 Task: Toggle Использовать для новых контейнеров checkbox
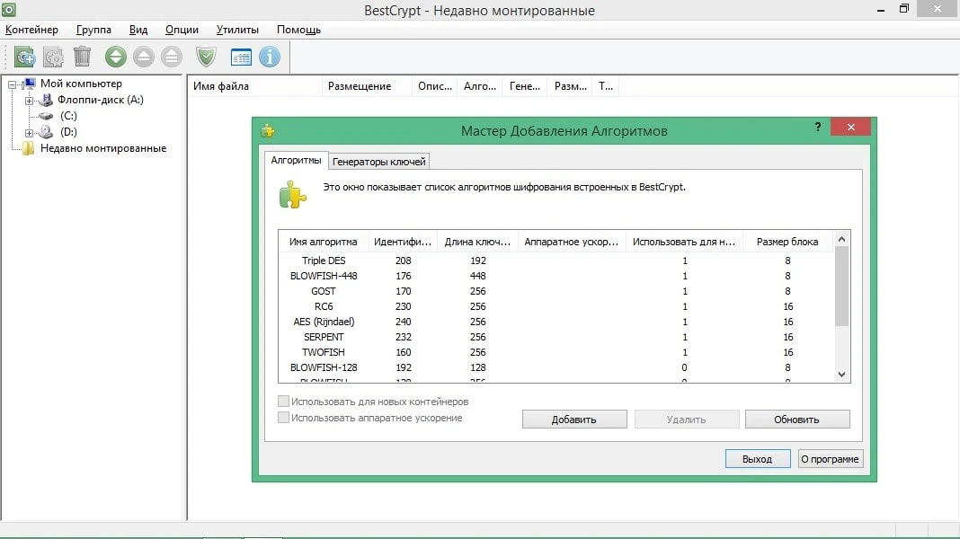(283, 402)
